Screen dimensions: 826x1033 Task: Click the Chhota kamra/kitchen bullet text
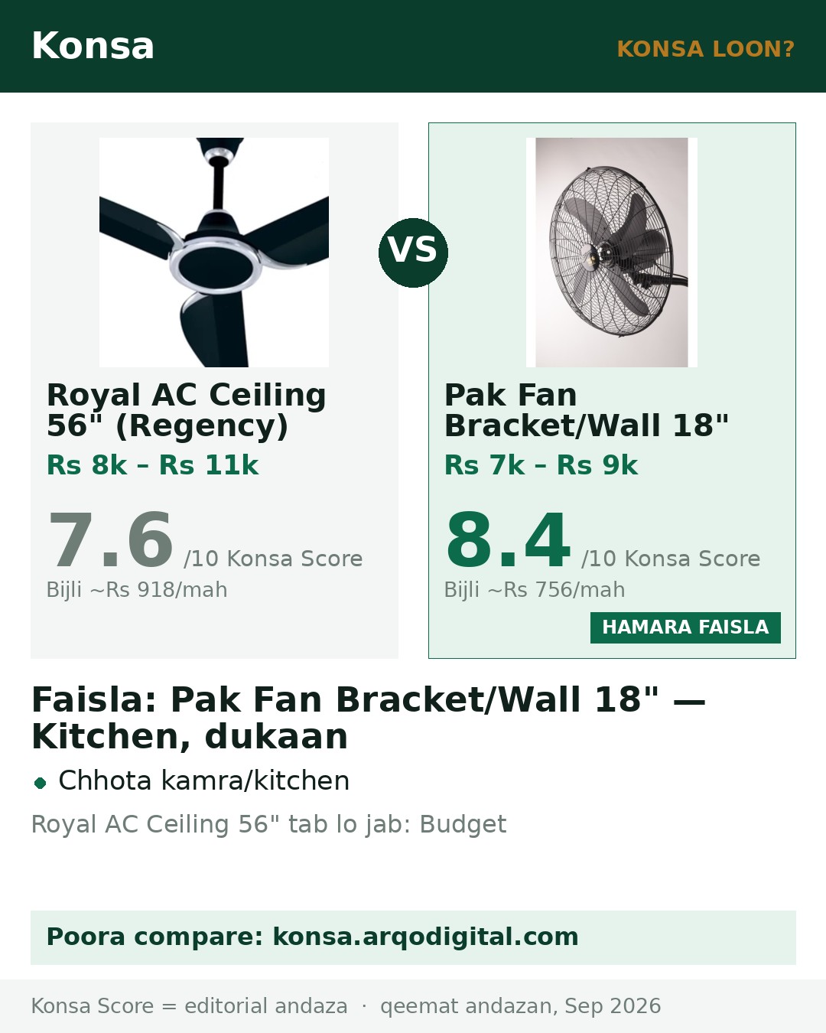(x=204, y=780)
